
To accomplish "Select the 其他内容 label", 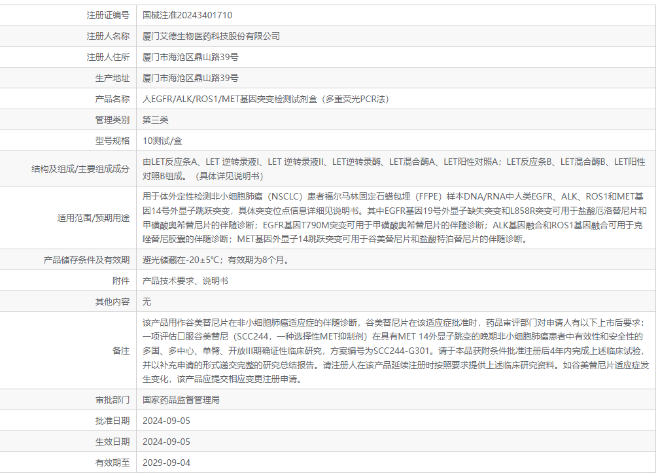I will coord(112,302).
